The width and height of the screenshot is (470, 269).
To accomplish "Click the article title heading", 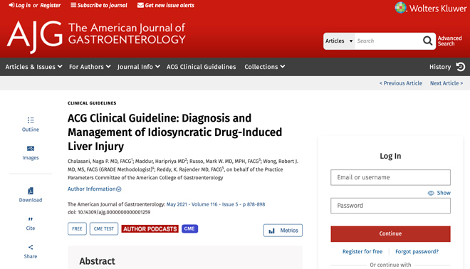I will tap(174, 132).
